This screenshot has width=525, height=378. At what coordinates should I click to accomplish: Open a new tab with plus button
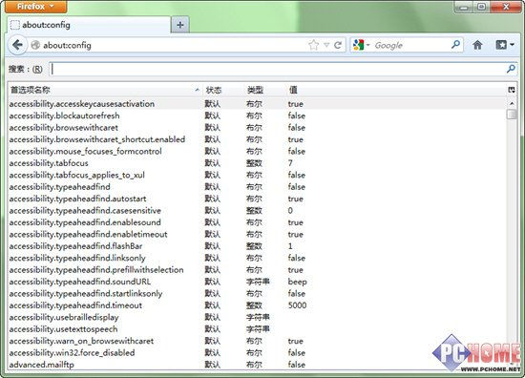(180, 25)
